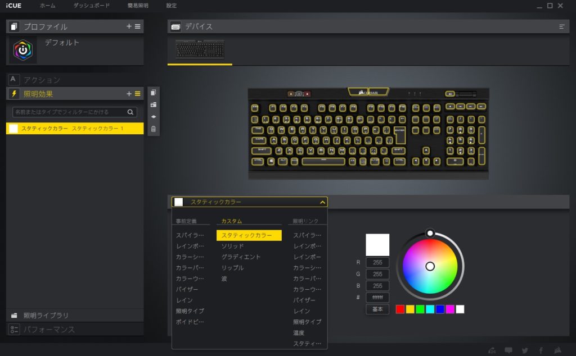Collapse the static color effect dropdown
This screenshot has height=356, width=576.
pos(322,202)
